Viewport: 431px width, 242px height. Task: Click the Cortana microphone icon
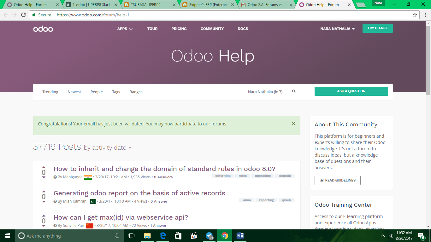(117, 236)
